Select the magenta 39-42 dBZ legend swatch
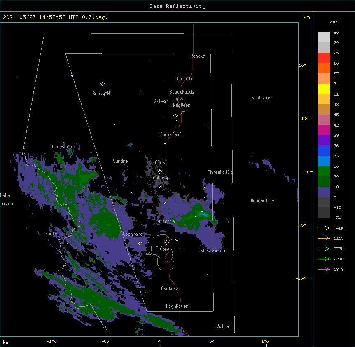The width and height of the screenshot is (355, 347). [324, 130]
